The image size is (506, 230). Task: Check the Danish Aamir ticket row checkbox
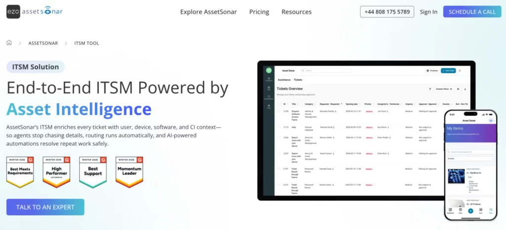[x=279, y=185]
